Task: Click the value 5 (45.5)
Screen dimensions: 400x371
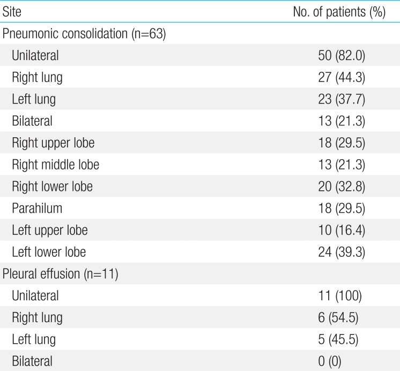Action: 338,339
